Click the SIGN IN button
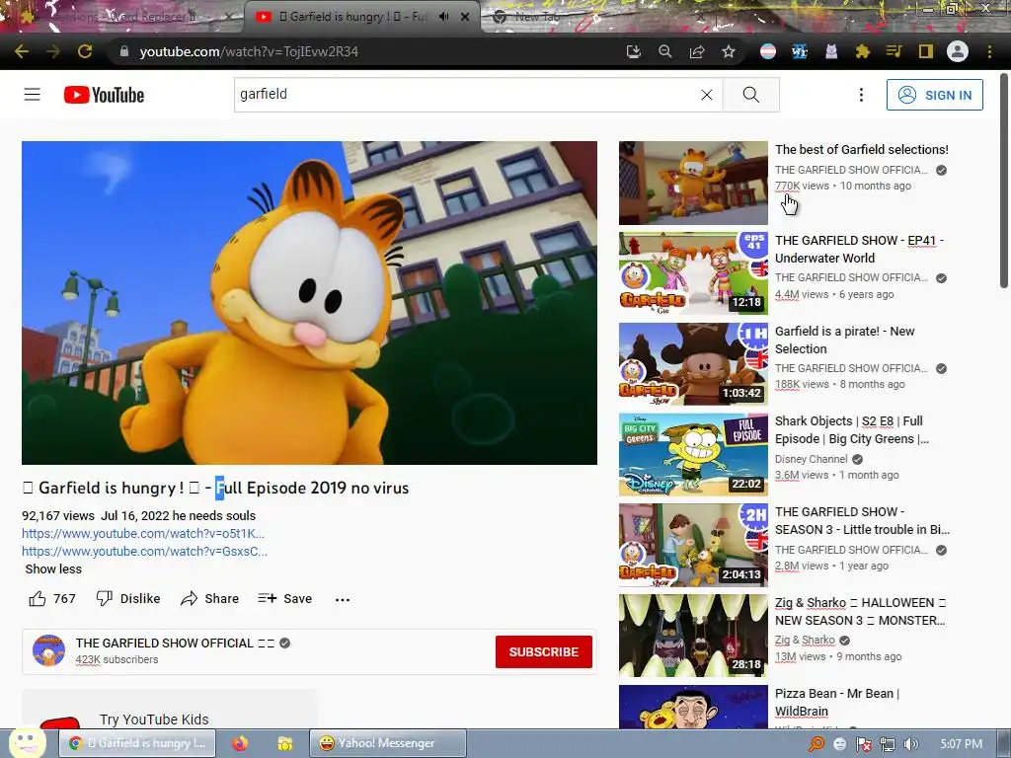1011x758 pixels. click(934, 95)
